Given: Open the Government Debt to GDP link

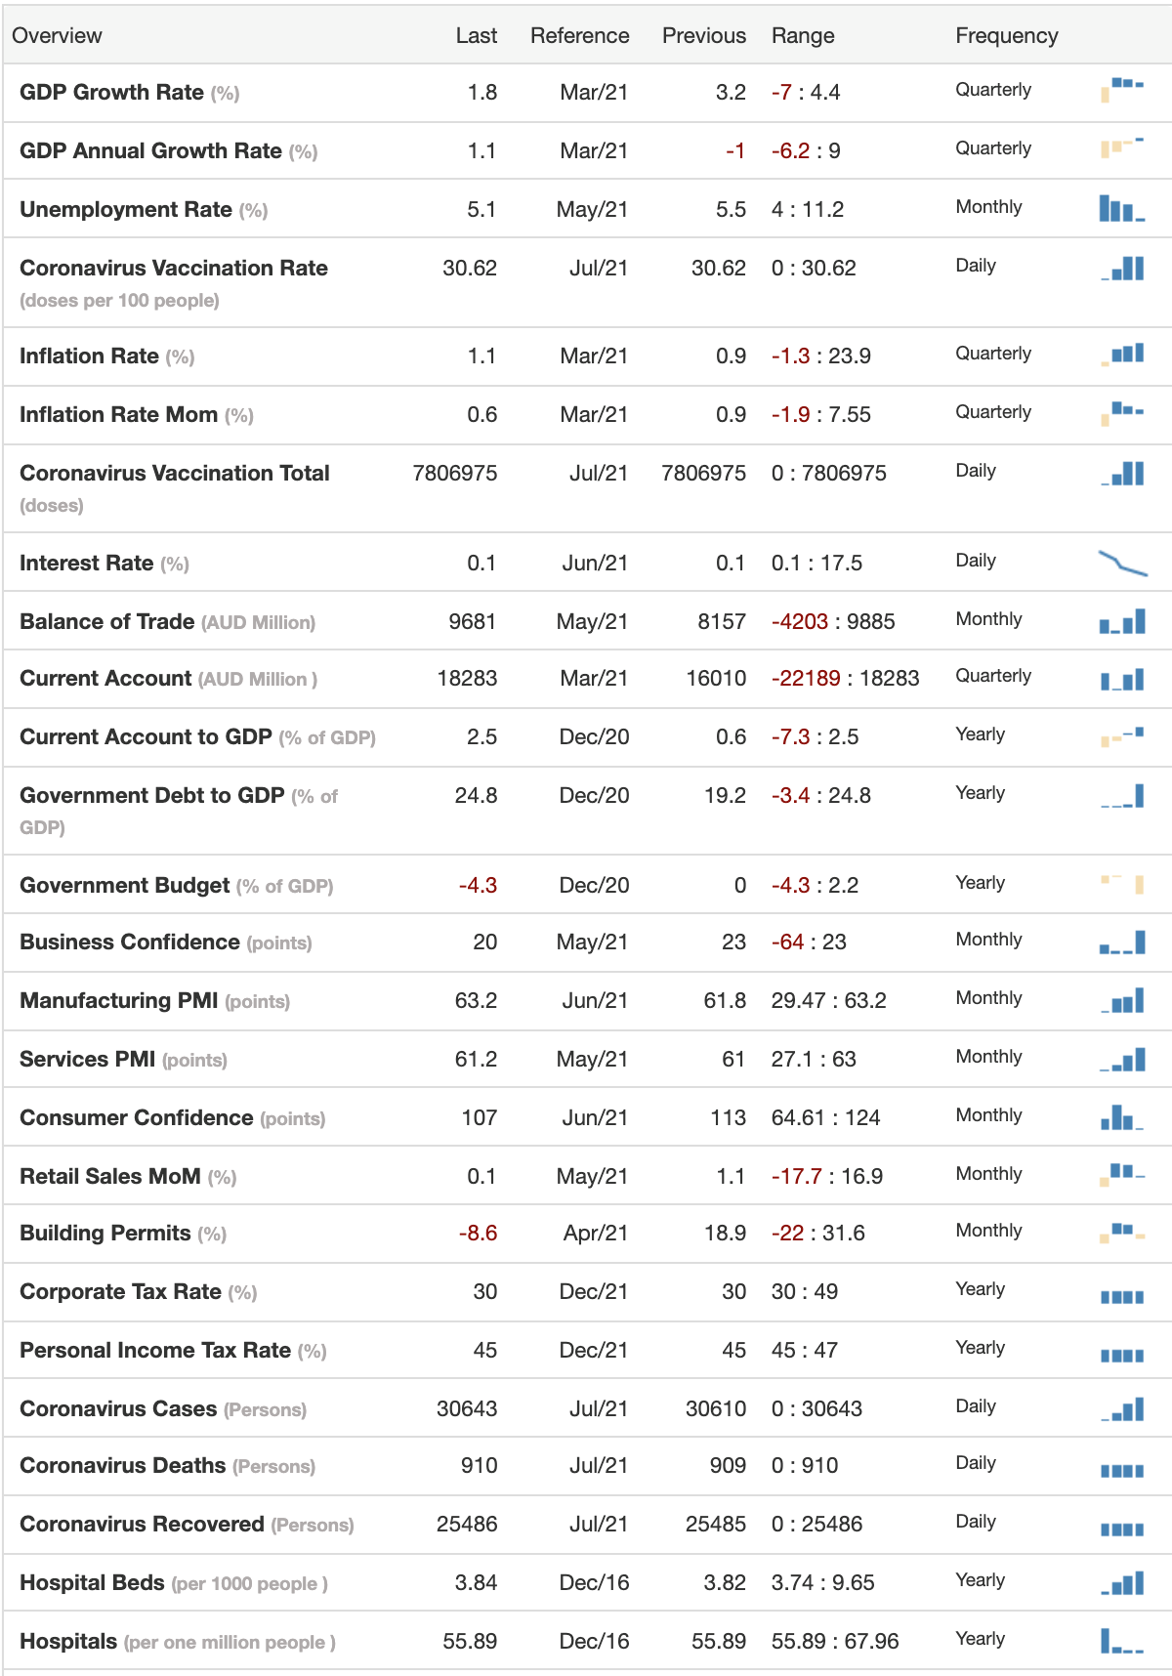Looking at the screenshot, I should pos(151,795).
